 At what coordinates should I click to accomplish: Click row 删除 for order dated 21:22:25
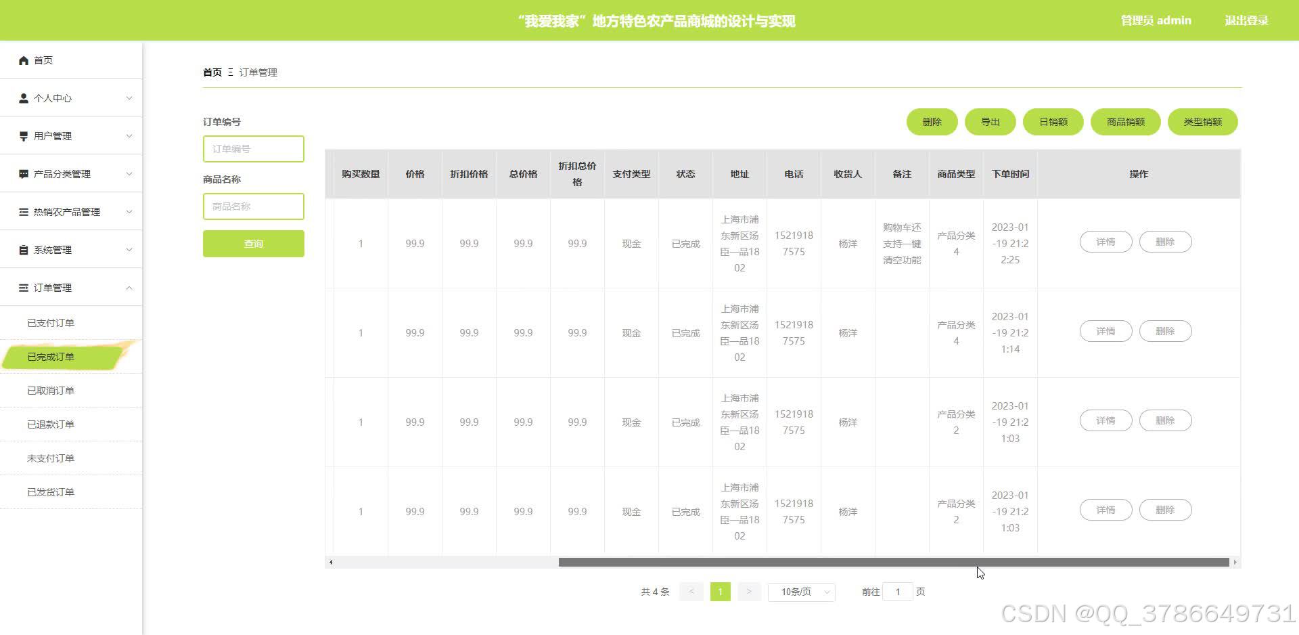click(x=1165, y=242)
